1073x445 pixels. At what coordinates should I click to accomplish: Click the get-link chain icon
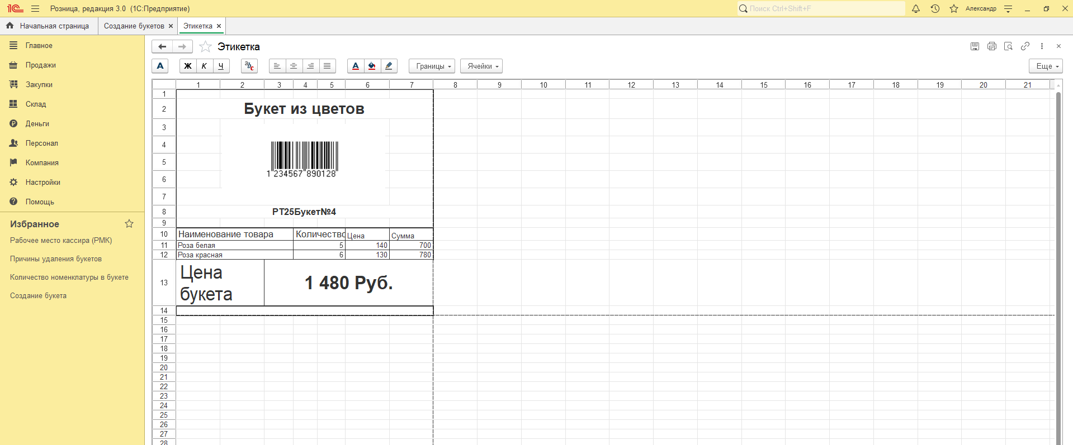(1025, 46)
